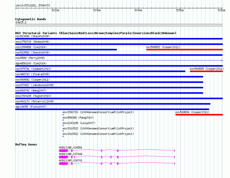The height and width of the screenshot is (178, 230).
Task: Open variant label esv2759729 (Redon2006)
Action: point(33,42)
